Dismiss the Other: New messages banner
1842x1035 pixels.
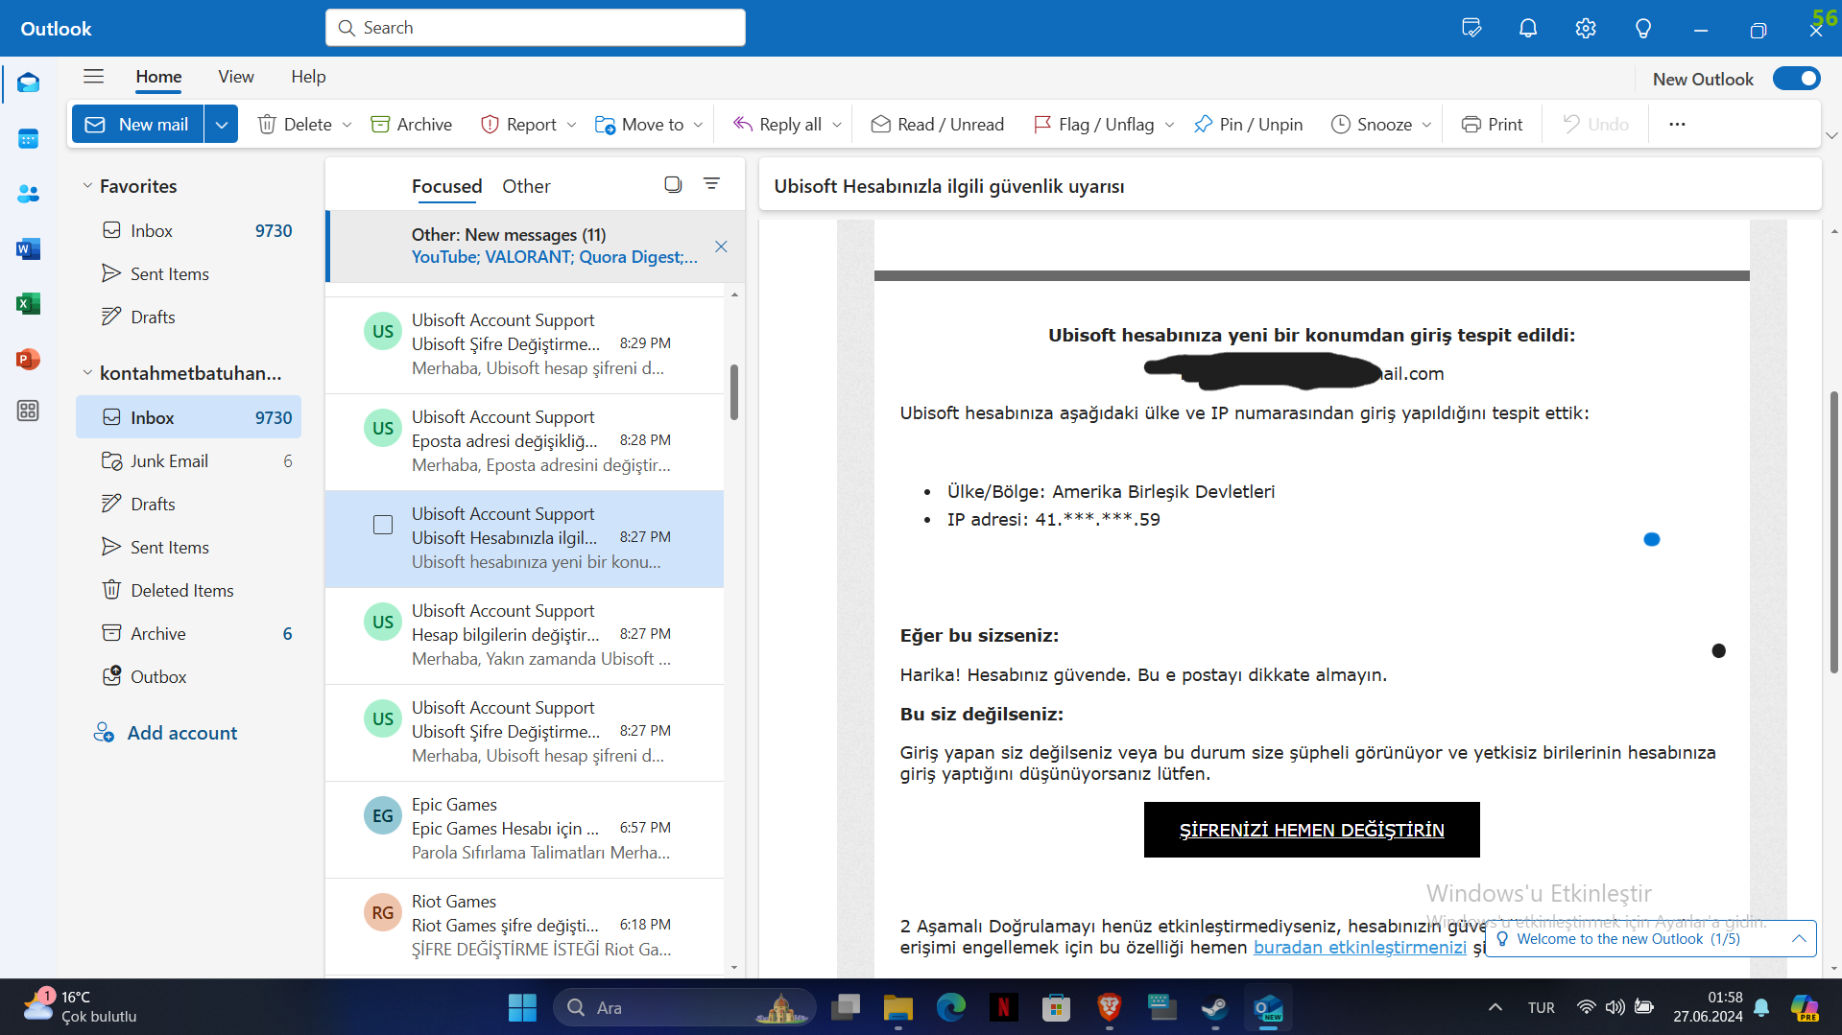click(721, 247)
